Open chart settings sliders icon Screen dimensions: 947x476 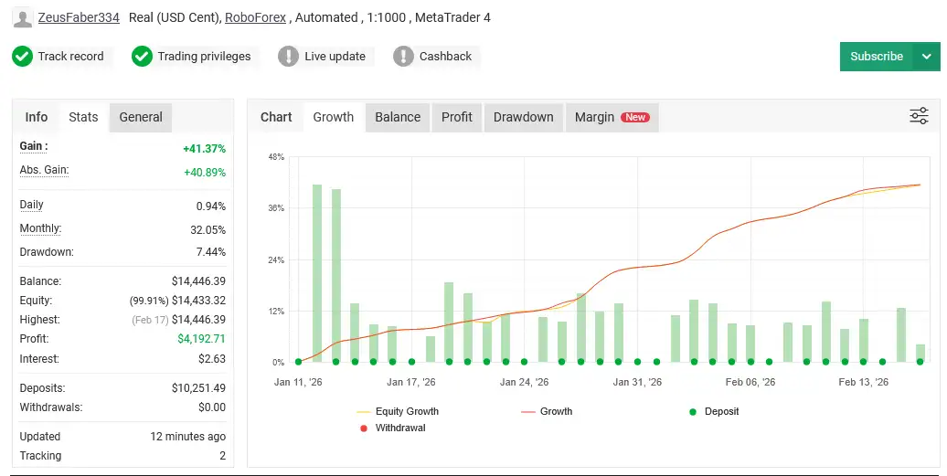click(919, 116)
